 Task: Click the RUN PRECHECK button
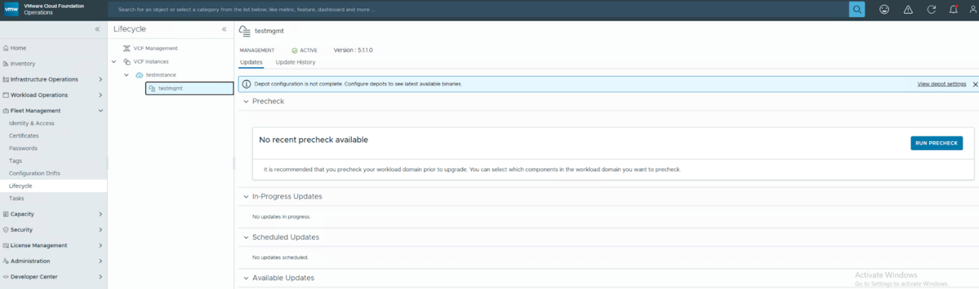point(936,143)
